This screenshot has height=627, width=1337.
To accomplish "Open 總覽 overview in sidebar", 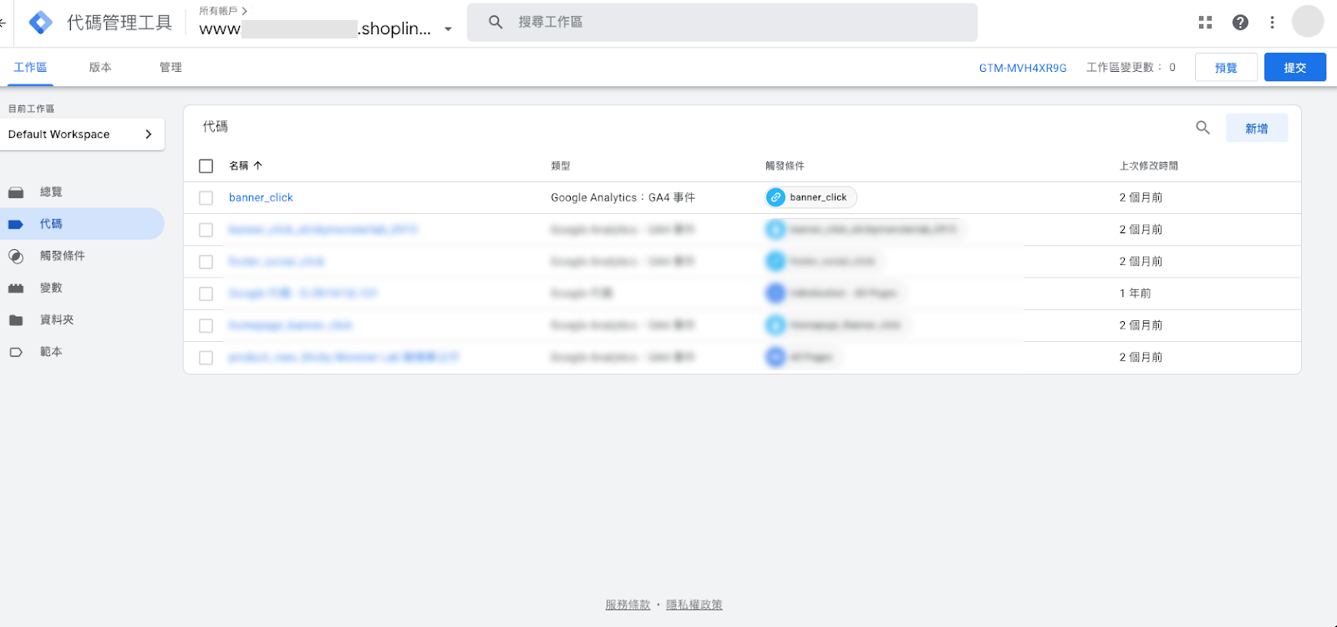I will click(51, 192).
